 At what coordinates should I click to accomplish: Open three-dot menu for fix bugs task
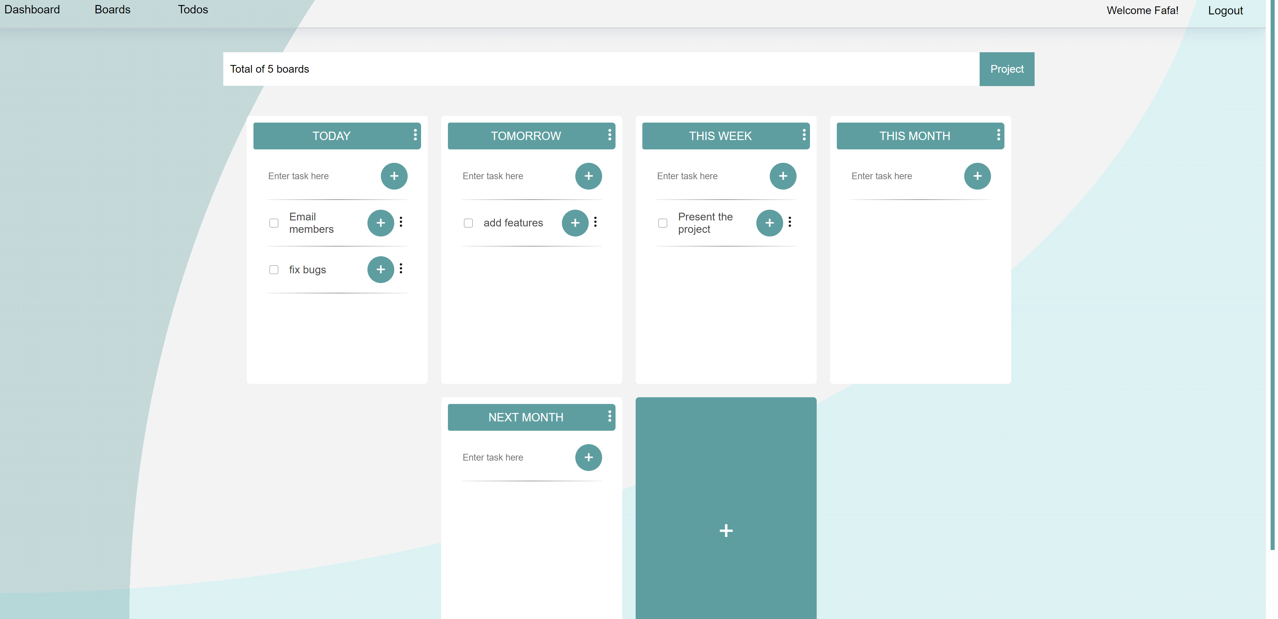(x=401, y=269)
